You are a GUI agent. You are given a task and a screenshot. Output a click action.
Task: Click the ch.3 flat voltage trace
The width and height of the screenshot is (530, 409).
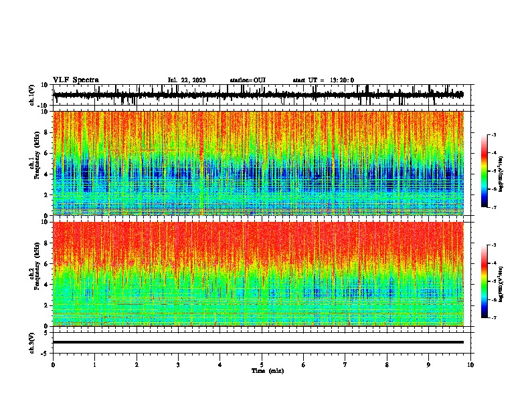click(x=258, y=342)
